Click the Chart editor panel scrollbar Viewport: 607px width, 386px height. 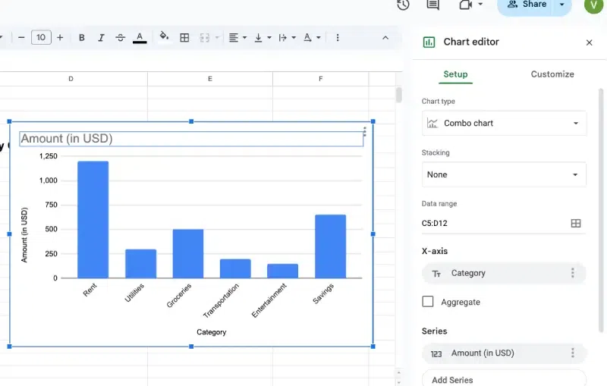tap(601, 211)
